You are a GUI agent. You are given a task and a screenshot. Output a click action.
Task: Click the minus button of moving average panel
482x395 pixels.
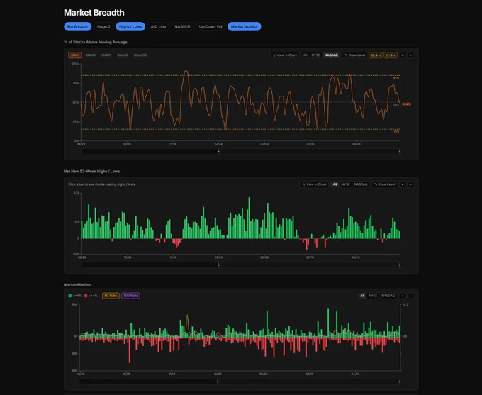(410, 55)
